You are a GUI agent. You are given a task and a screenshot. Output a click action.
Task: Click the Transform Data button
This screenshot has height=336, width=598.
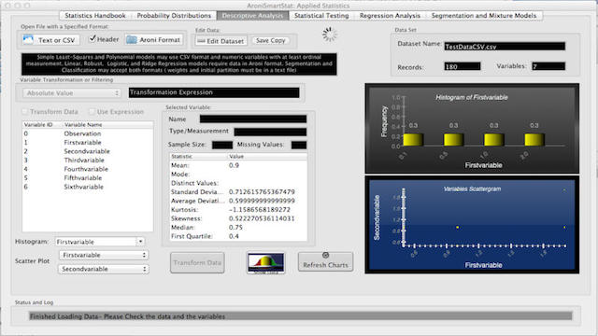click(197, 262)
